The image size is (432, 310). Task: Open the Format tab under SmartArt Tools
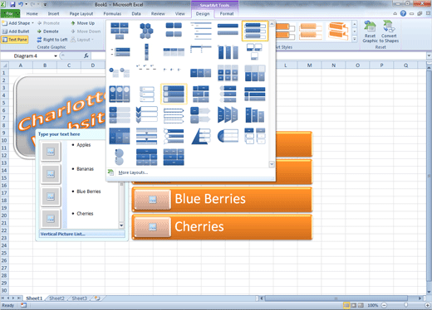[x=227, y=13]
